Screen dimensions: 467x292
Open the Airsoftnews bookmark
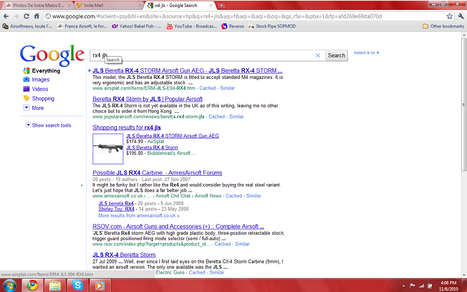27,26
